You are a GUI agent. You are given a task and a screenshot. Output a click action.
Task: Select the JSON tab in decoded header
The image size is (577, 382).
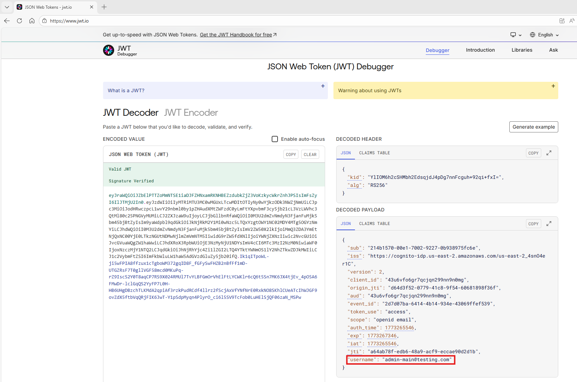346,153
